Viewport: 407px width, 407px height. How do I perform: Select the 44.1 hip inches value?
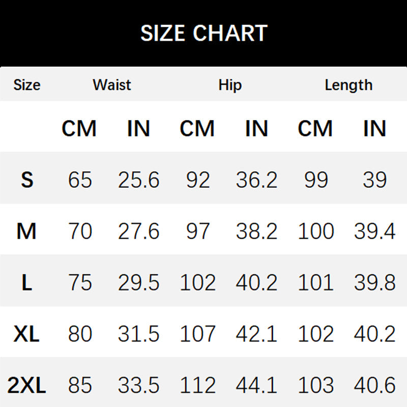pyautogui.click(x=256, y=386)
